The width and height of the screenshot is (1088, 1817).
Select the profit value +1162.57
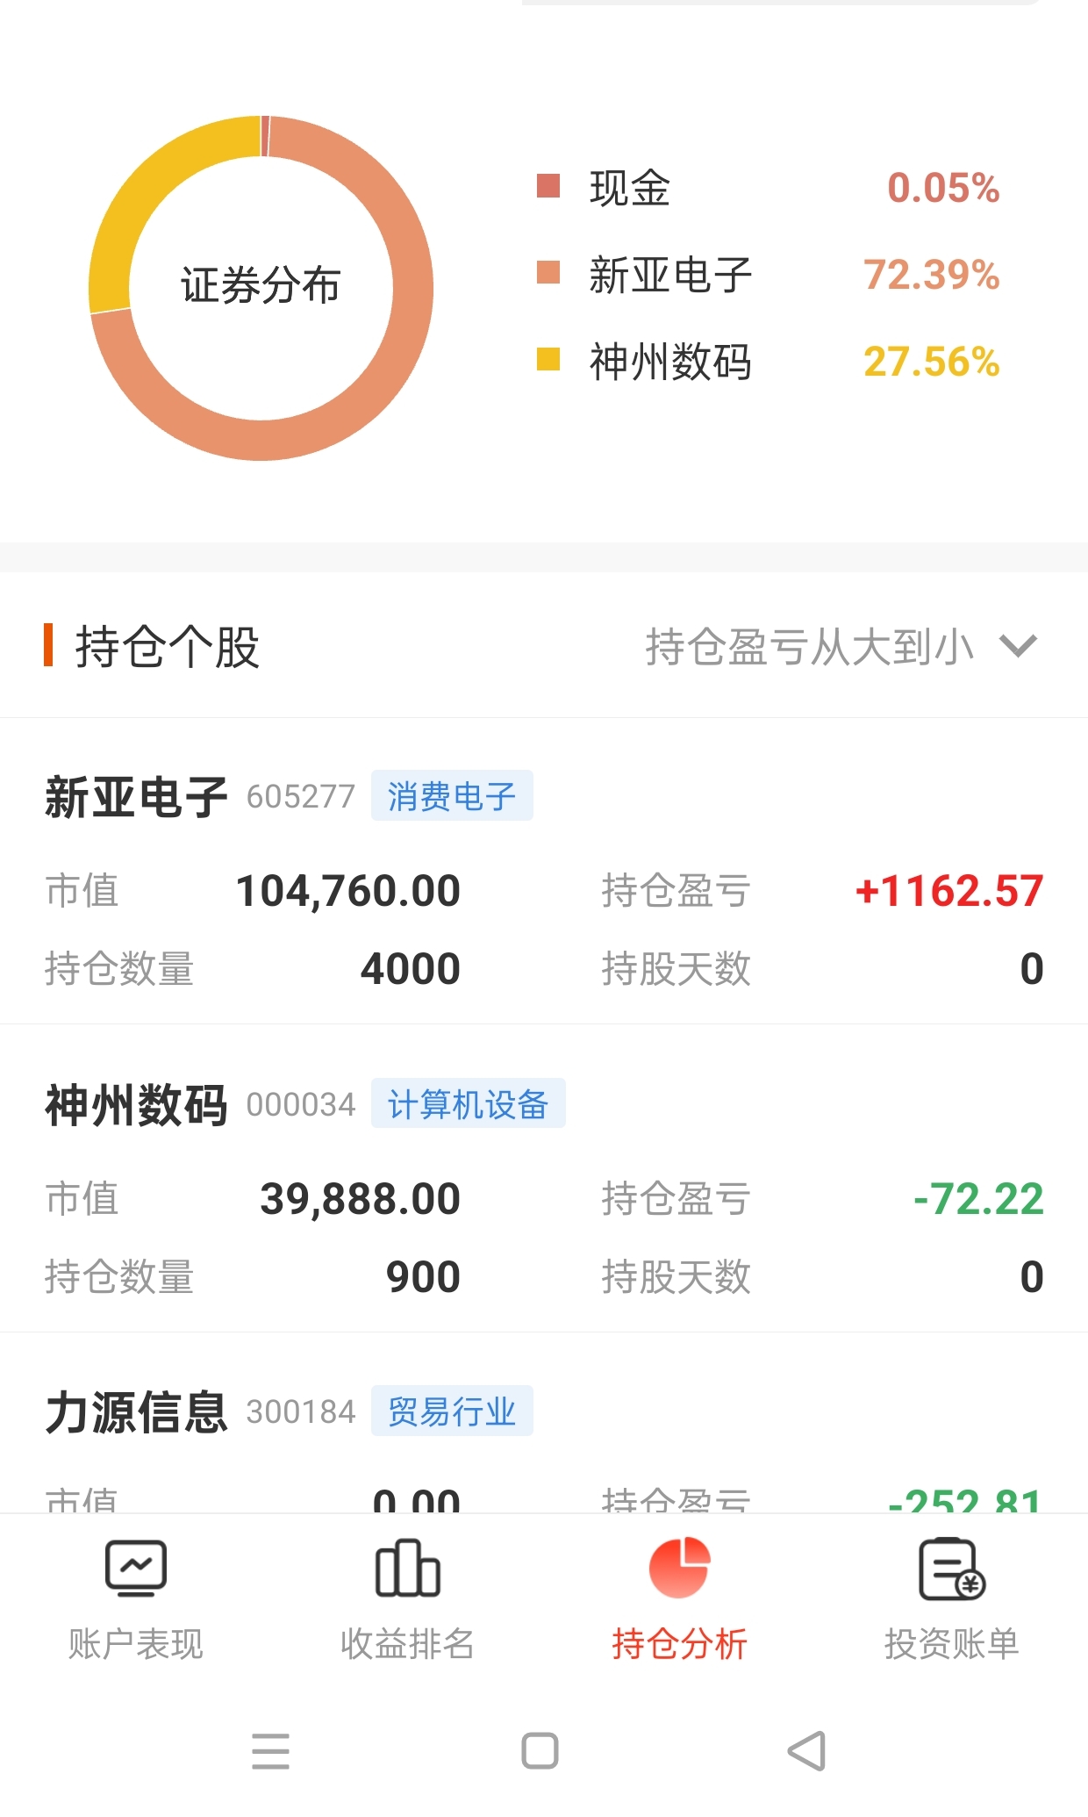click(949, 892)
